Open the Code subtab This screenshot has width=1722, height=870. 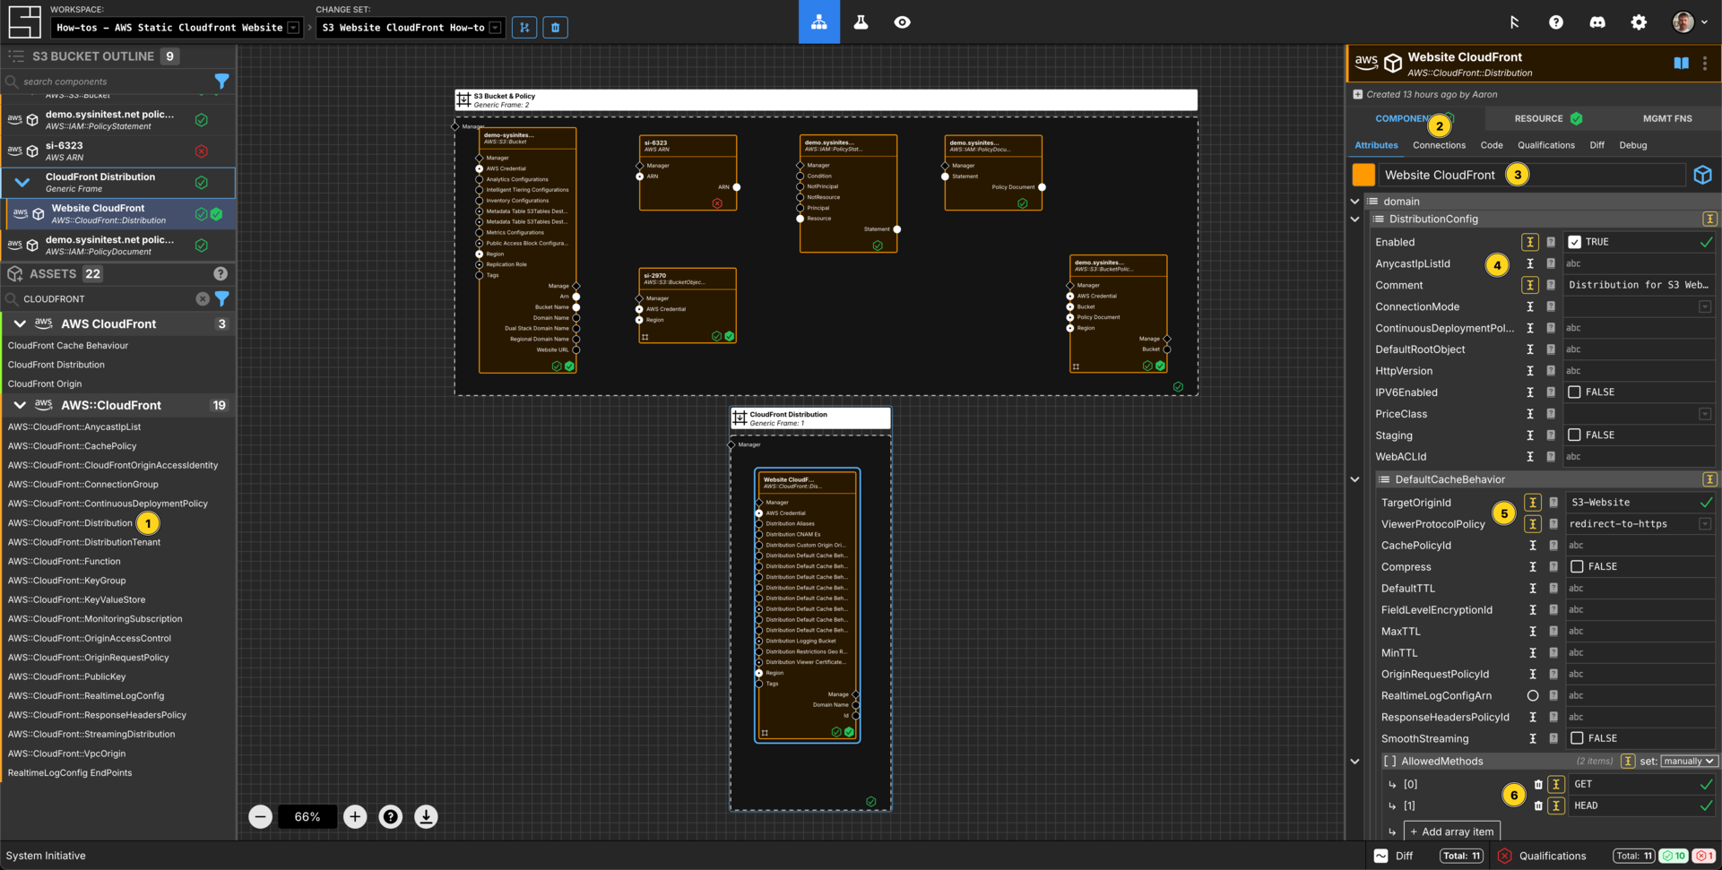(x=1492, y=145)
